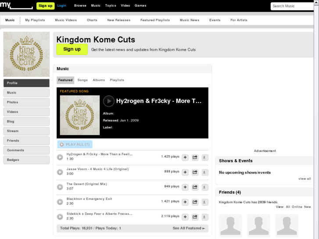319x239 pixels.
Task: Add Sidekick x Deep Fear with plus icon
Action: [x=185, y=217]
